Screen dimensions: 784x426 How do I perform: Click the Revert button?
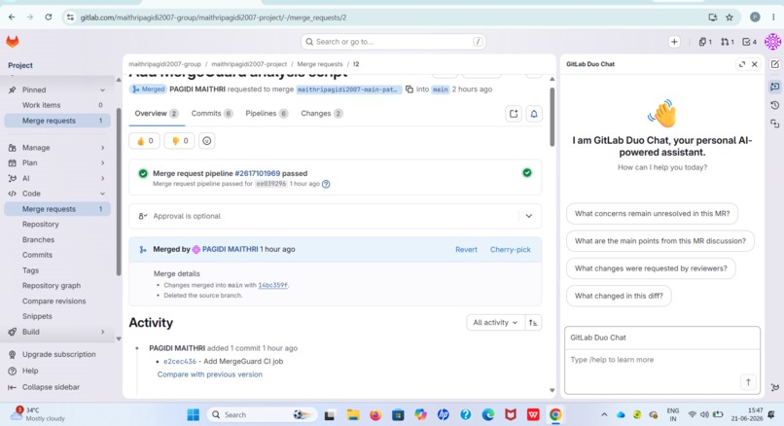(466, 250)
